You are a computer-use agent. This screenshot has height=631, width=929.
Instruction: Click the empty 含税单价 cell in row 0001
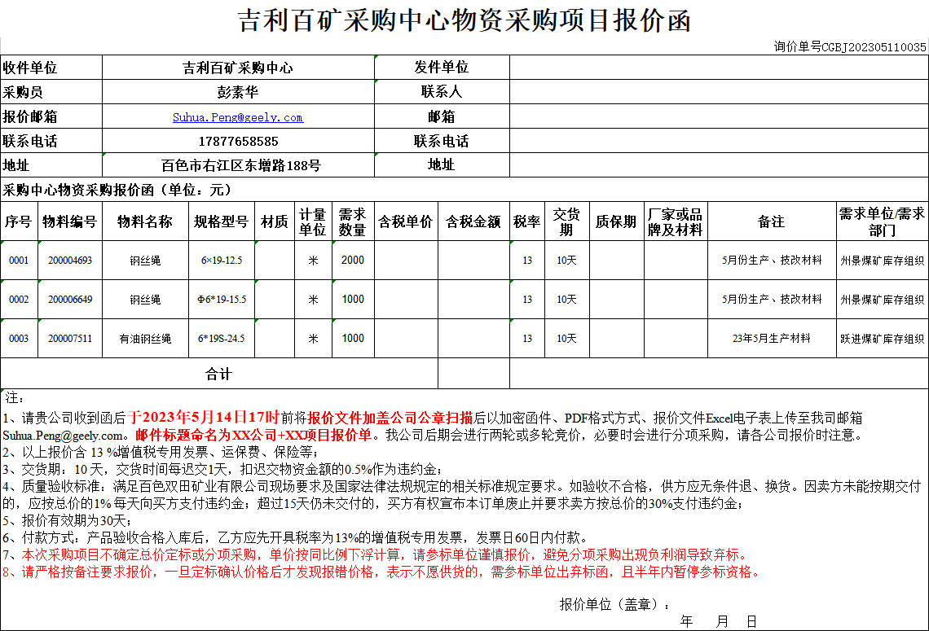coord(406,260)
